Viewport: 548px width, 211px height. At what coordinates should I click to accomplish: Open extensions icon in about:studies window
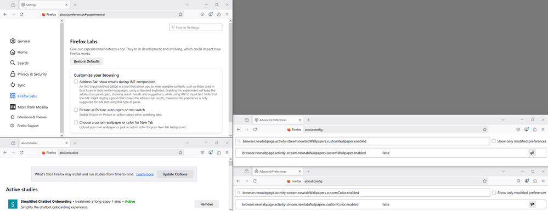[x=219, y=153]
